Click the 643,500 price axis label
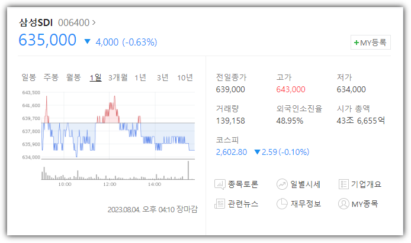Screen dimensions: 411x243 pos(31,92)
